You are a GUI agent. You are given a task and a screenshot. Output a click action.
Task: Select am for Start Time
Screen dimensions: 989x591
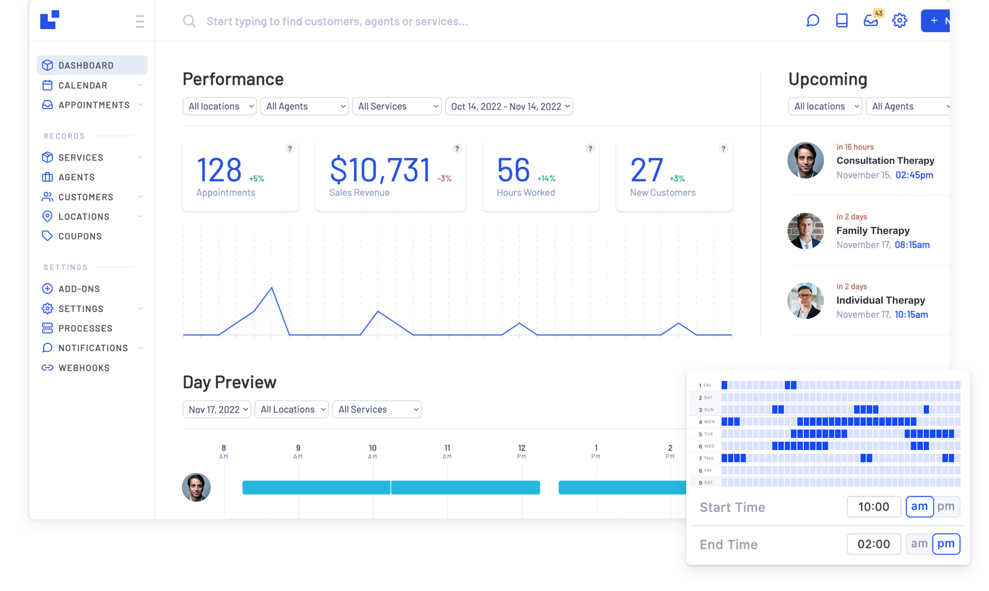[x=919, y=507]
